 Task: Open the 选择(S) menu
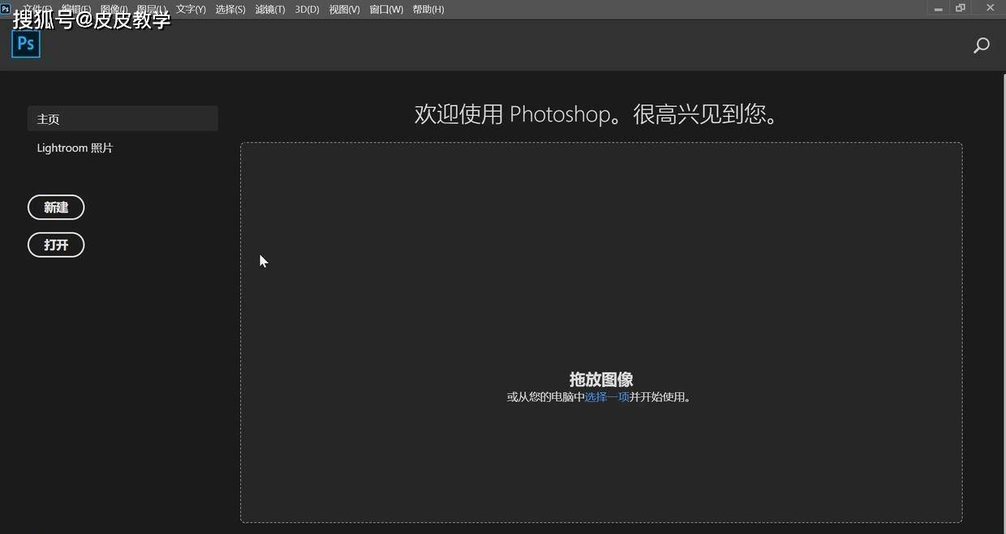[x=230, y=10]
